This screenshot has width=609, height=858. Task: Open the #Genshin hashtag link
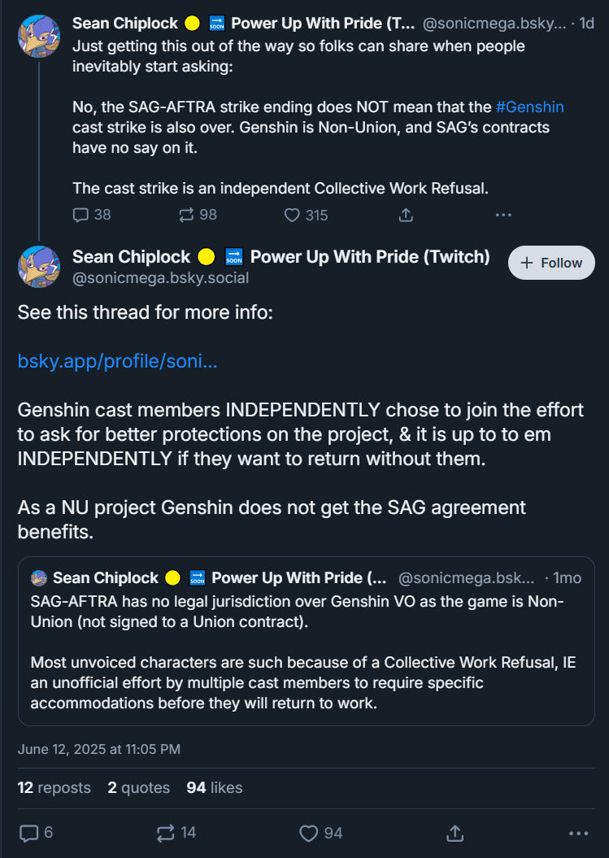[x=529, y=107]
